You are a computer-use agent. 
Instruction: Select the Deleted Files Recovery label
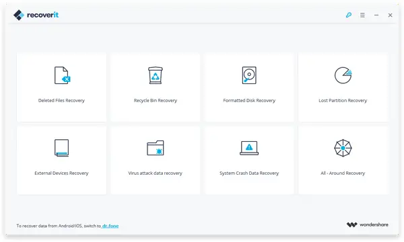coord(61,101)
